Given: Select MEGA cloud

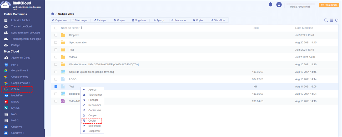Looking at the screenshot, I should click(15, 102).
